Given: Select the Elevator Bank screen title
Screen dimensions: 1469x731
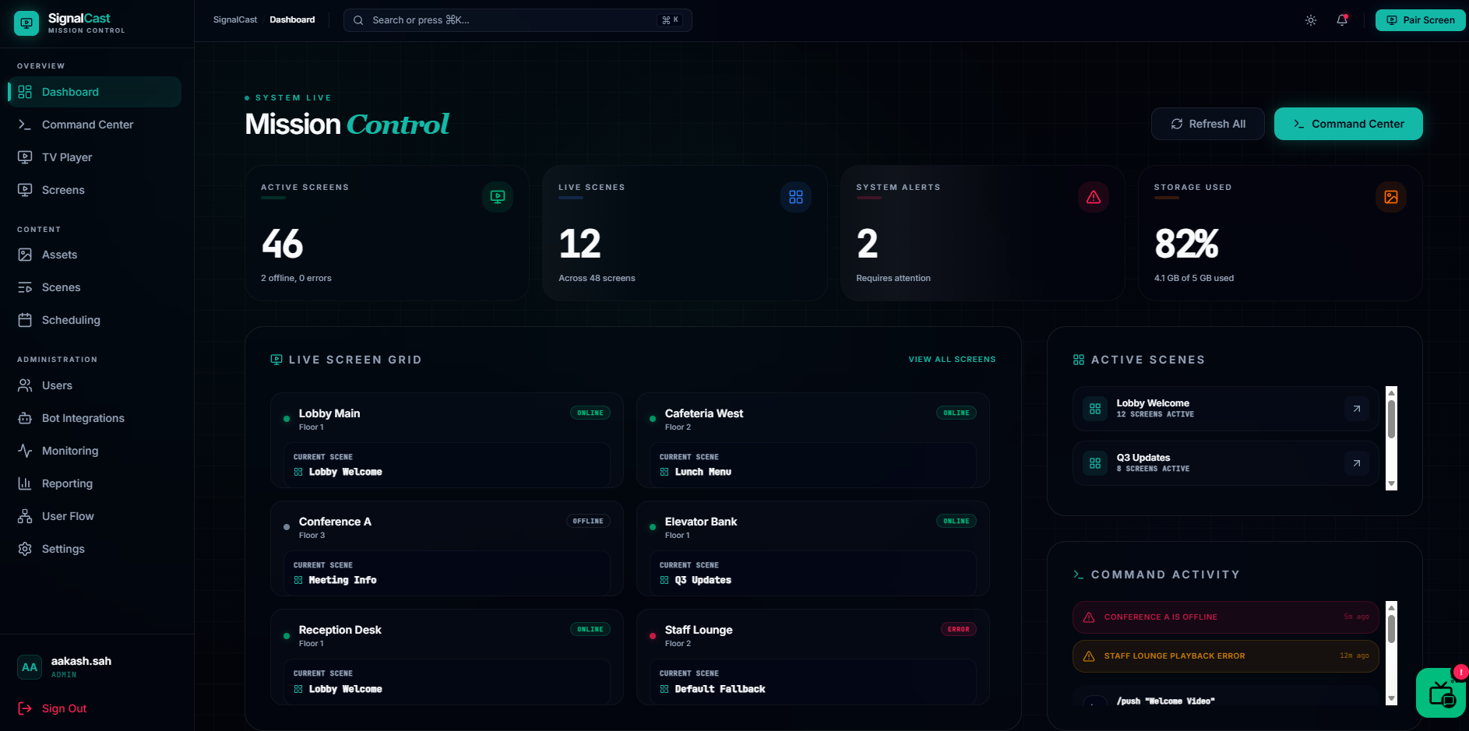Looking at the screenshot, I should pyautogui.click(x=701, y=522).
